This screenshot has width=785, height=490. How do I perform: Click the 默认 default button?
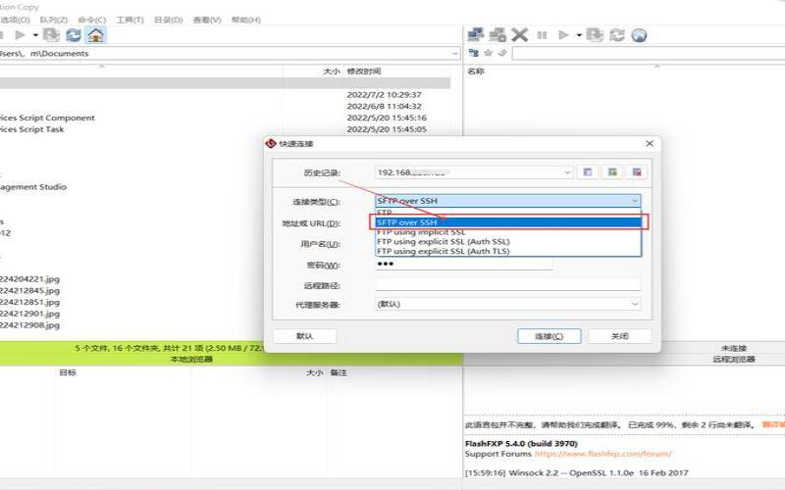(305, 336)
